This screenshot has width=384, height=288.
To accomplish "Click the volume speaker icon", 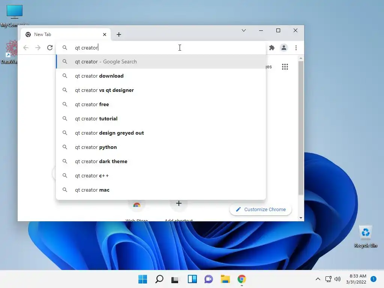I will tap(337, 279).
